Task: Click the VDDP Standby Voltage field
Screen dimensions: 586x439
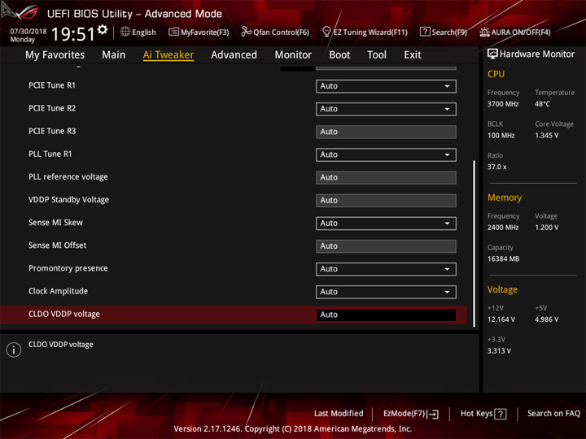Action: pos(386,200)
